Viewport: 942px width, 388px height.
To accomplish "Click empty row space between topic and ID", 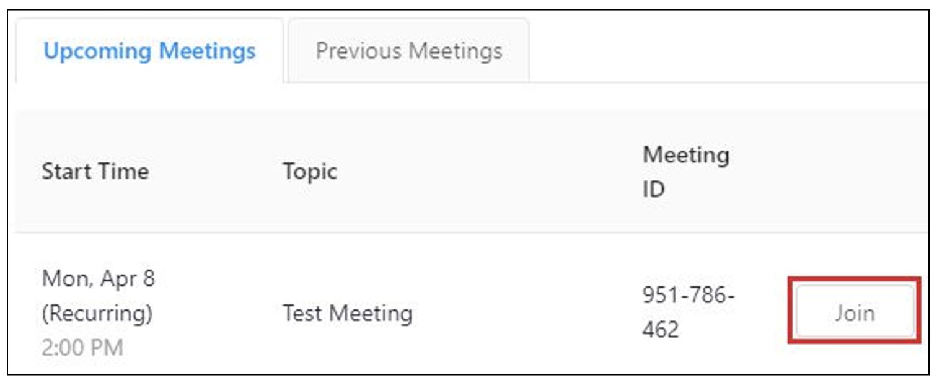I will click(527, 312).
